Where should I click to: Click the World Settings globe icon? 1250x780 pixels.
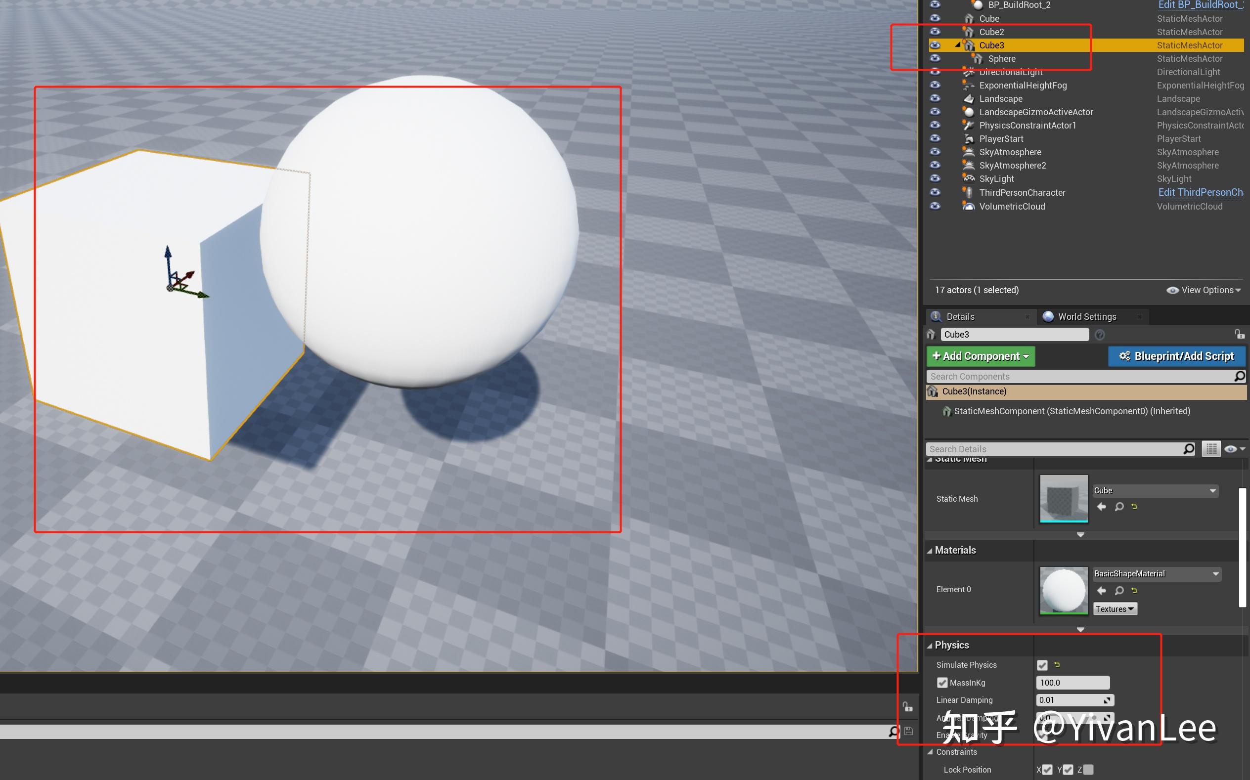click(x=1048, y=316)
